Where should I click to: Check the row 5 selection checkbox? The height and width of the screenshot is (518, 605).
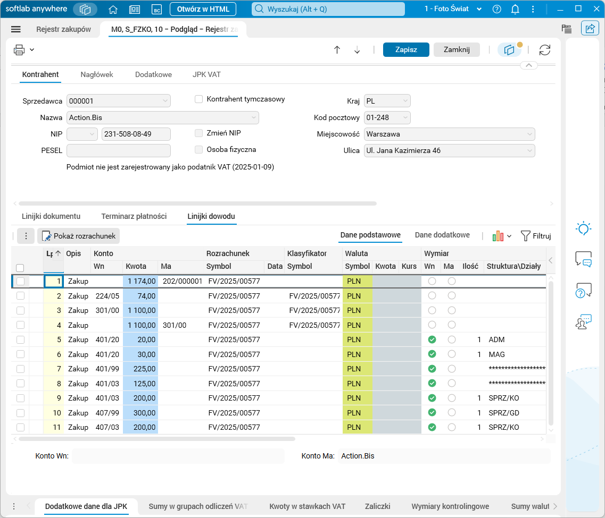point(20,339)
